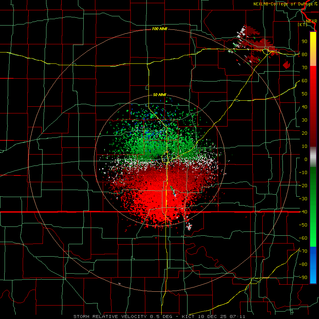Click the 100 NMI range ring label
Screen dimensions: 319x319
159,29
